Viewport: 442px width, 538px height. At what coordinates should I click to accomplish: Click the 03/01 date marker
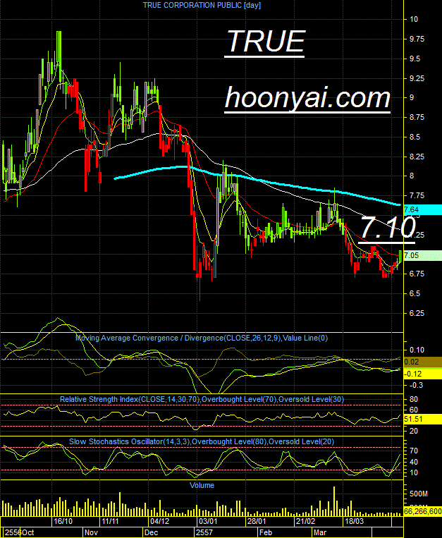point(208,522)
